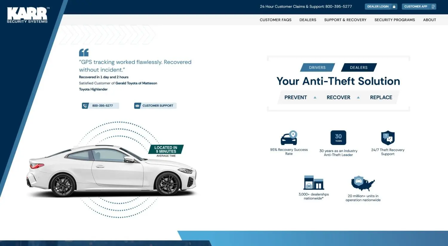Open the Customer FAQs menu
This screenshot has height=246, width=448.
coord(275,20)
